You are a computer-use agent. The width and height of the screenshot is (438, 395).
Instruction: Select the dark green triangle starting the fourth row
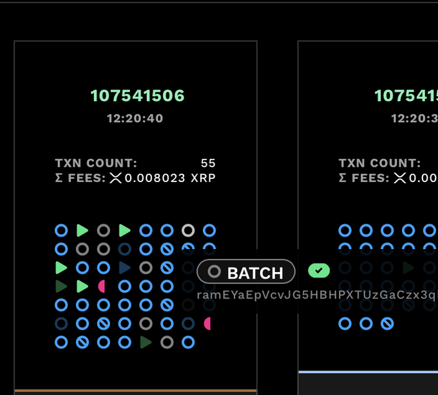coord(61,286)
